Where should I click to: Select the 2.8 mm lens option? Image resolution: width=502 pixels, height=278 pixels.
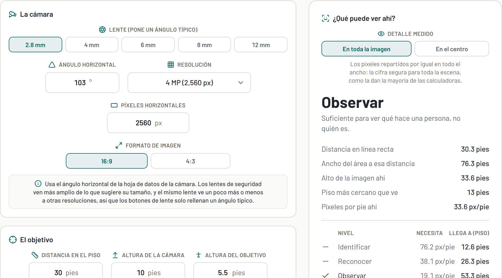[x=35, y=45]
